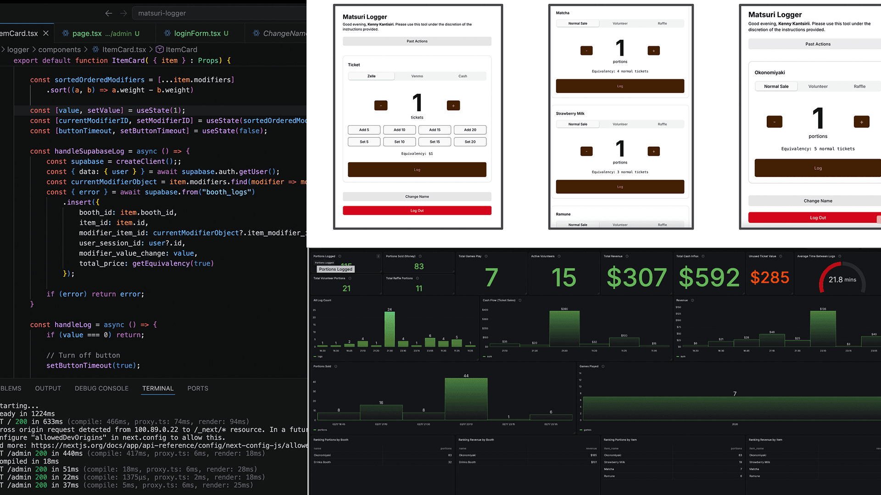Open the logger breadcrumb dropdown
881x495 pixels.
click(x=18, y=49)
